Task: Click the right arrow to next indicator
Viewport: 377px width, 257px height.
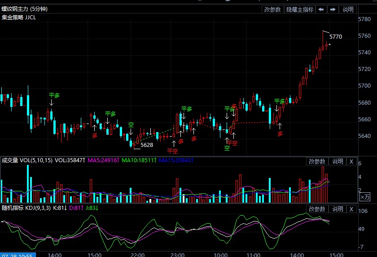Action: (x=333, y=9)
